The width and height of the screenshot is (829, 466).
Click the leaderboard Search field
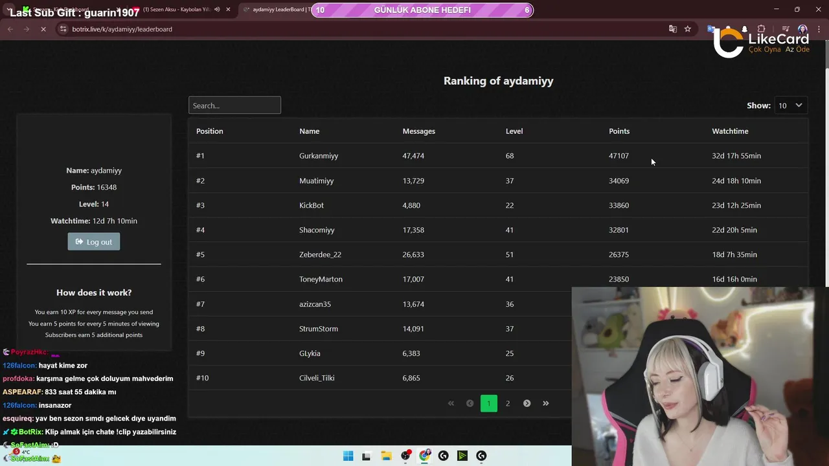(x=234, y=105)
